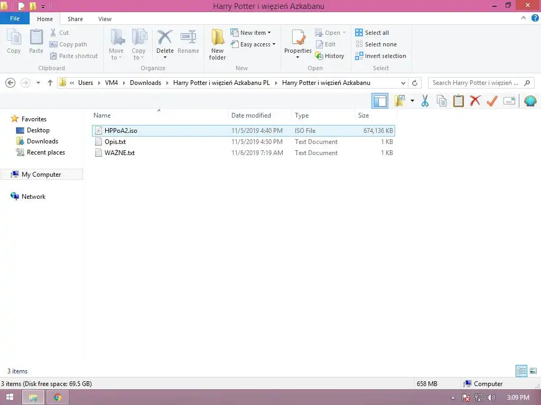Click the red X delete toolbar icon
Image resolution: width=541 pixels, height=405 pixels.
coord(475,101)
